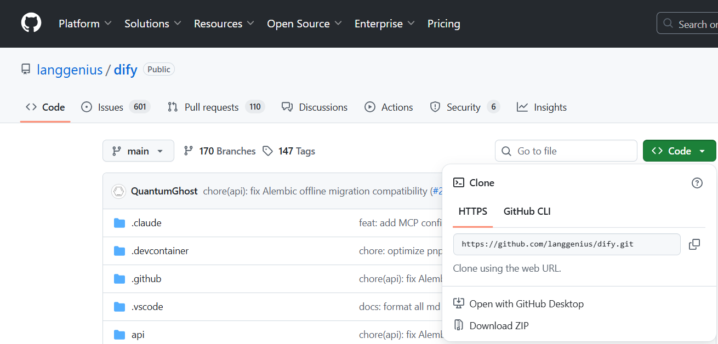Image resolution: width=718 pixels, height=344 pixels.
Task: Open the main branch selector dropdown
Action: [138, 151]
